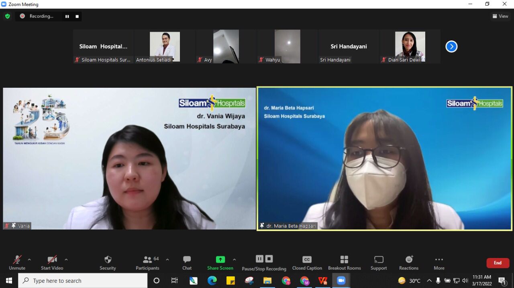Open the View menu at top right
Image resolution: width=514 pixels, height=288 pixels.
coord(500,16)
